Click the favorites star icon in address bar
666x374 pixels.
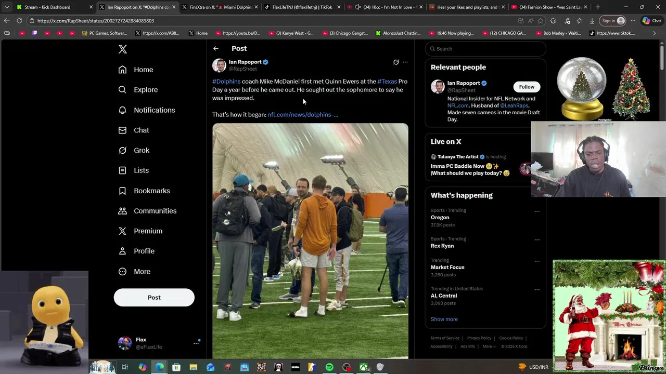(541, 21)
